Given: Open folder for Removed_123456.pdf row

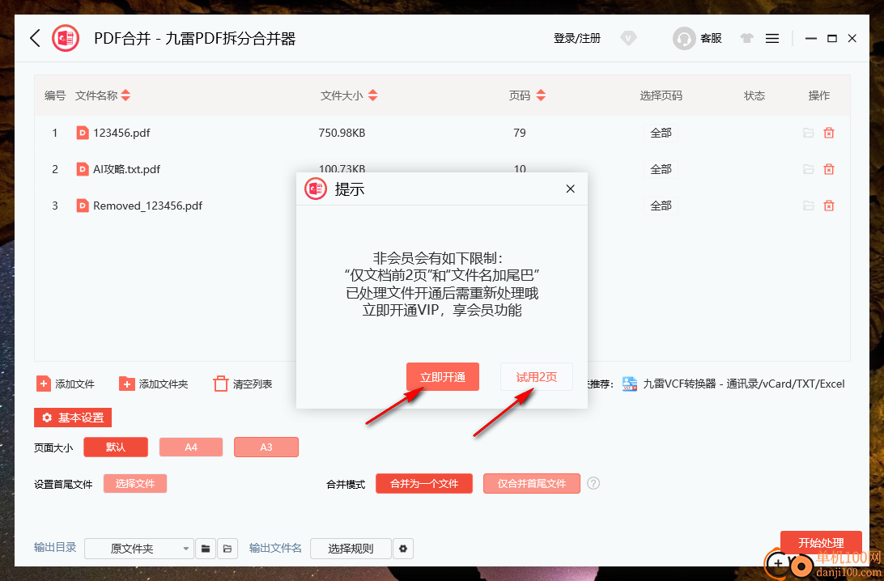Looking at the screenshot, I should (809, 206).
